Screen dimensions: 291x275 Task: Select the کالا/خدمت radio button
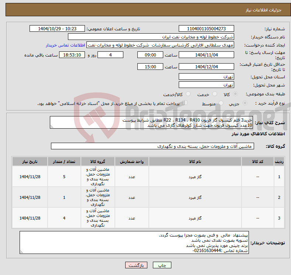click(188, 94)
